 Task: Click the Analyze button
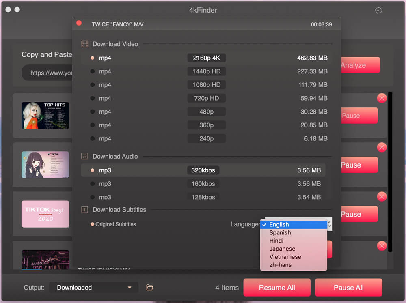click(x=360, y=65)
